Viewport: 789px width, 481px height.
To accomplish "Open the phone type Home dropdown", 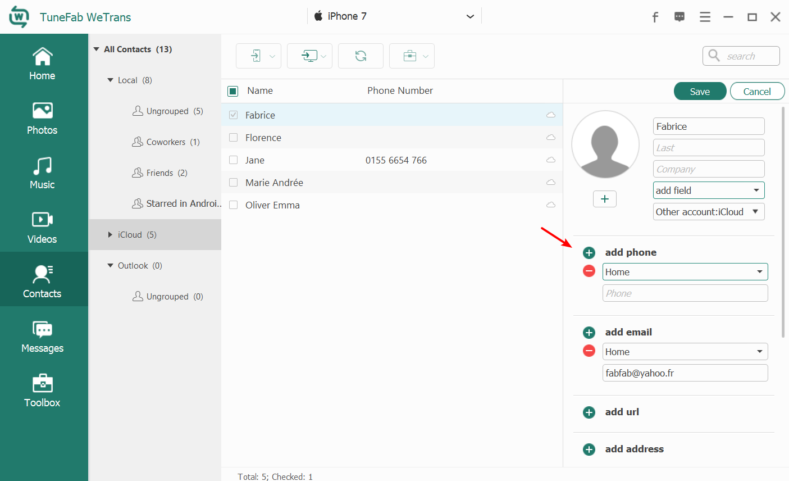I will tap(685, 272).
